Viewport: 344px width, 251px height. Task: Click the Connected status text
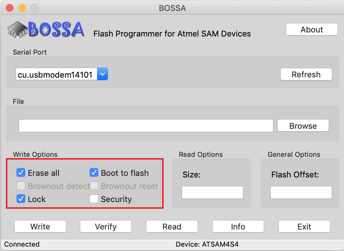coord(22,244)
